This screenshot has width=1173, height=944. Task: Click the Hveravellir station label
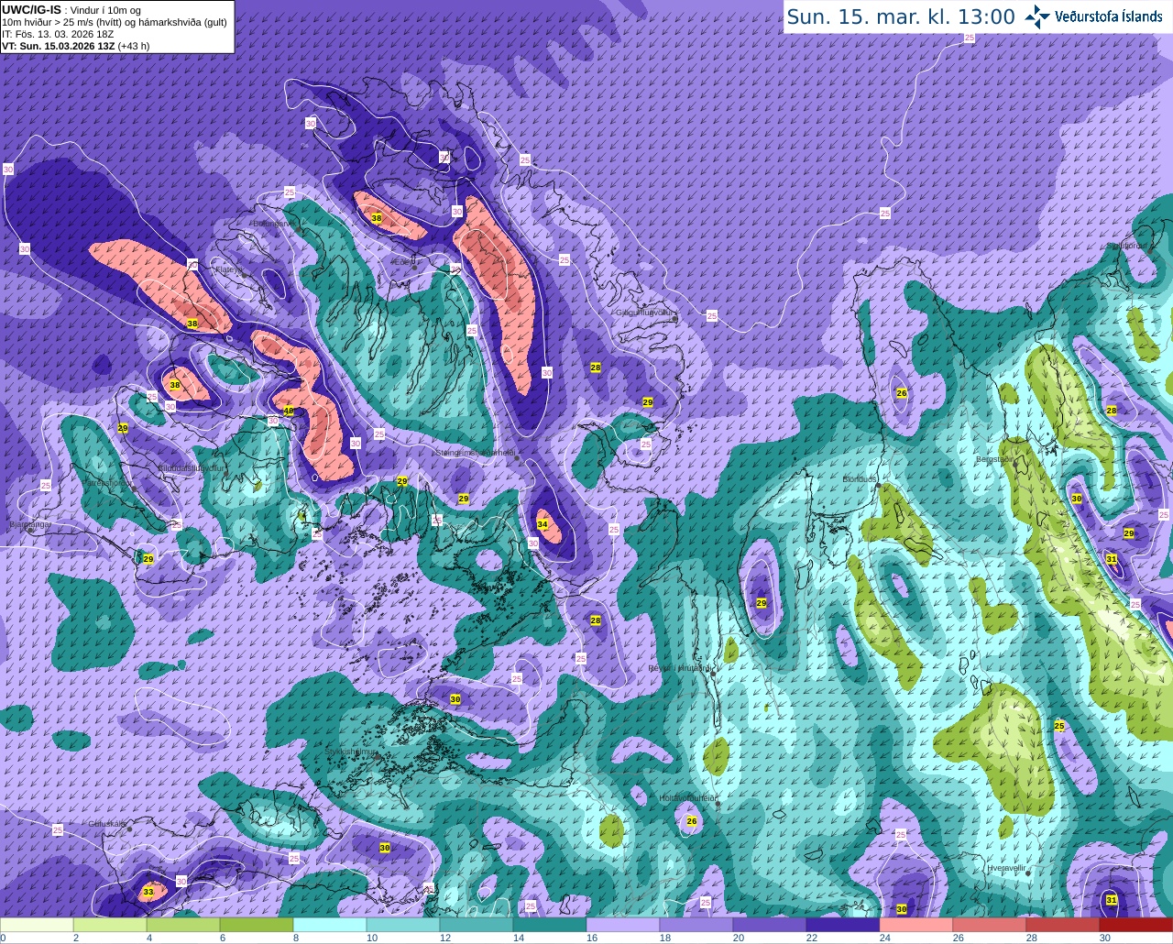pyautogui.click(x=1005, y=866)
